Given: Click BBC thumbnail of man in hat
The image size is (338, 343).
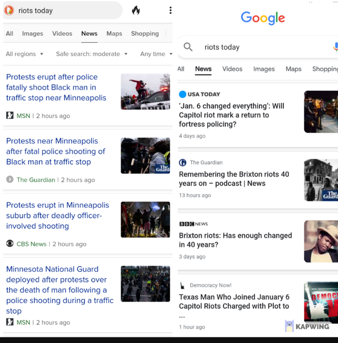Looking at the screenshot, I should click(x=321, y=241).
